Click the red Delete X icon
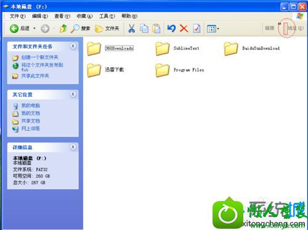Viewport: 308px width, 230px height. point(184,28)
